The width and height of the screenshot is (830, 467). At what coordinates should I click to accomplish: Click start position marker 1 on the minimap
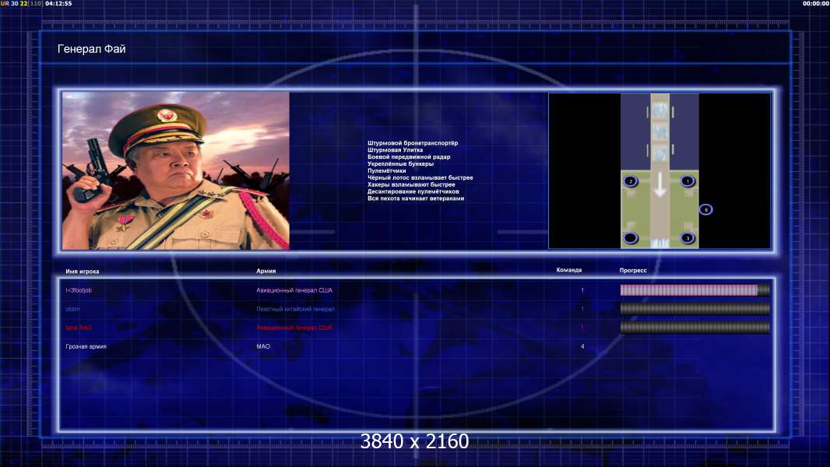click(687, 181)
